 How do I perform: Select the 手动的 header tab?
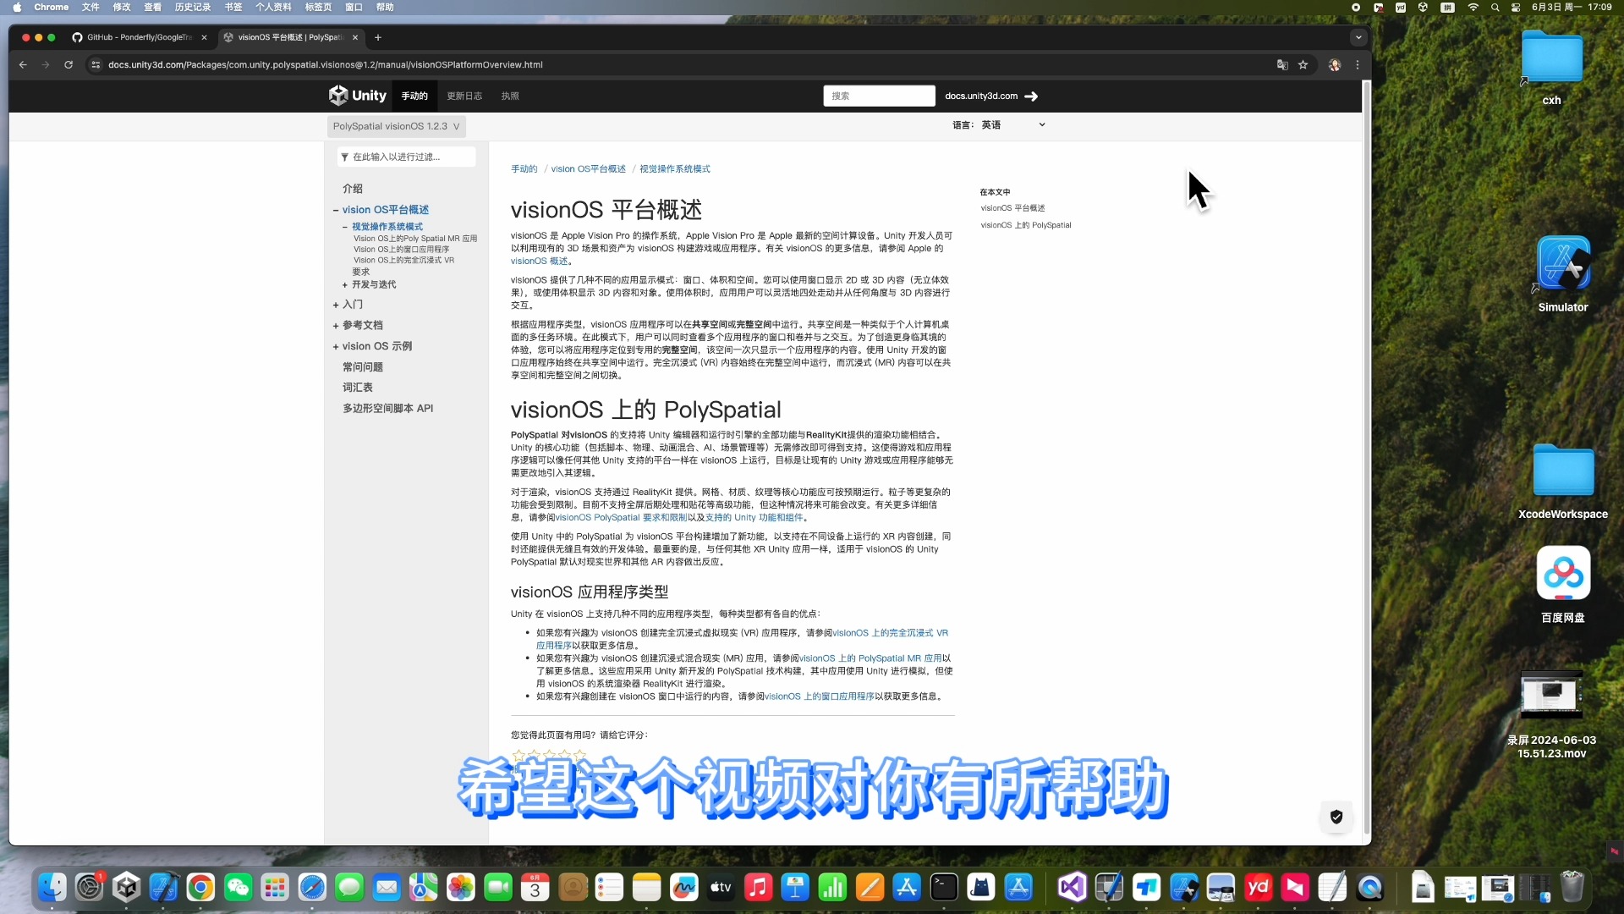[414, 96]
